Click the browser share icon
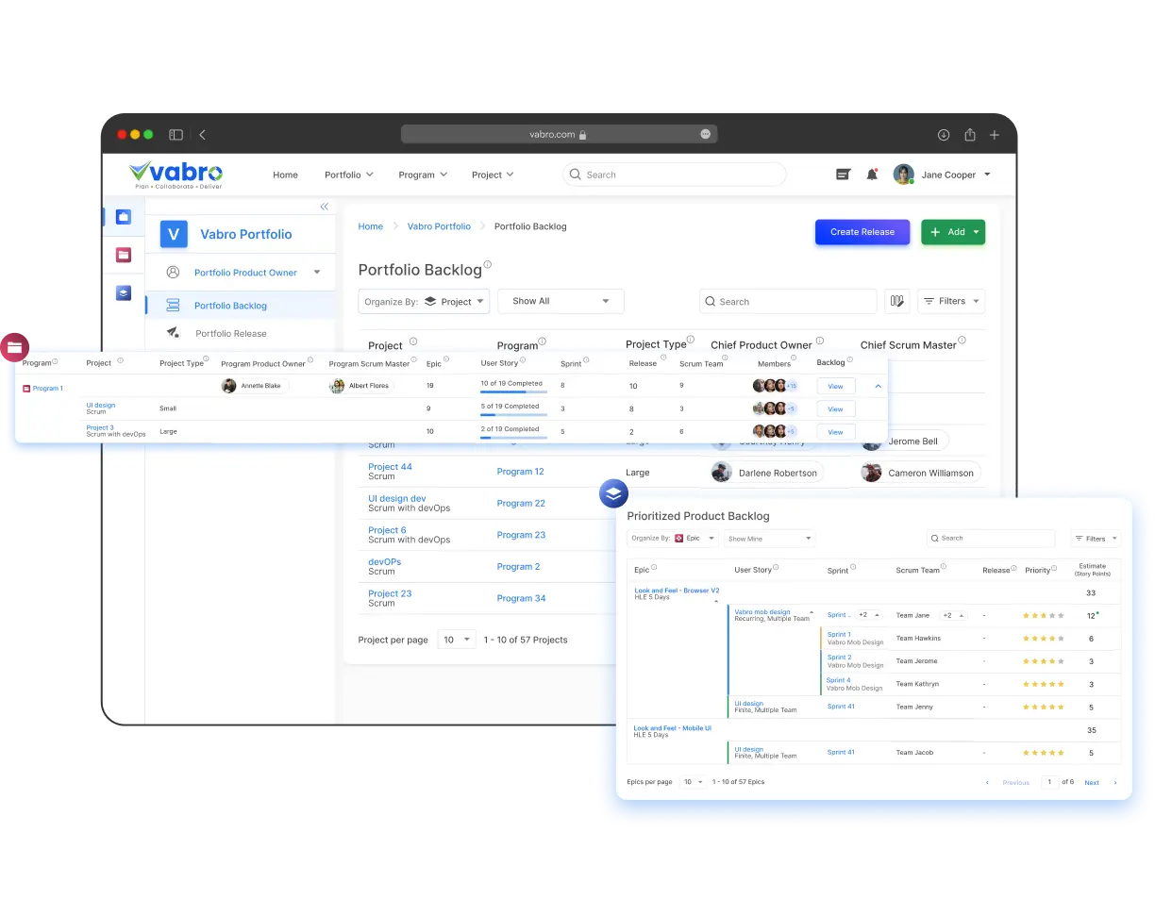 tap(969, 135)
